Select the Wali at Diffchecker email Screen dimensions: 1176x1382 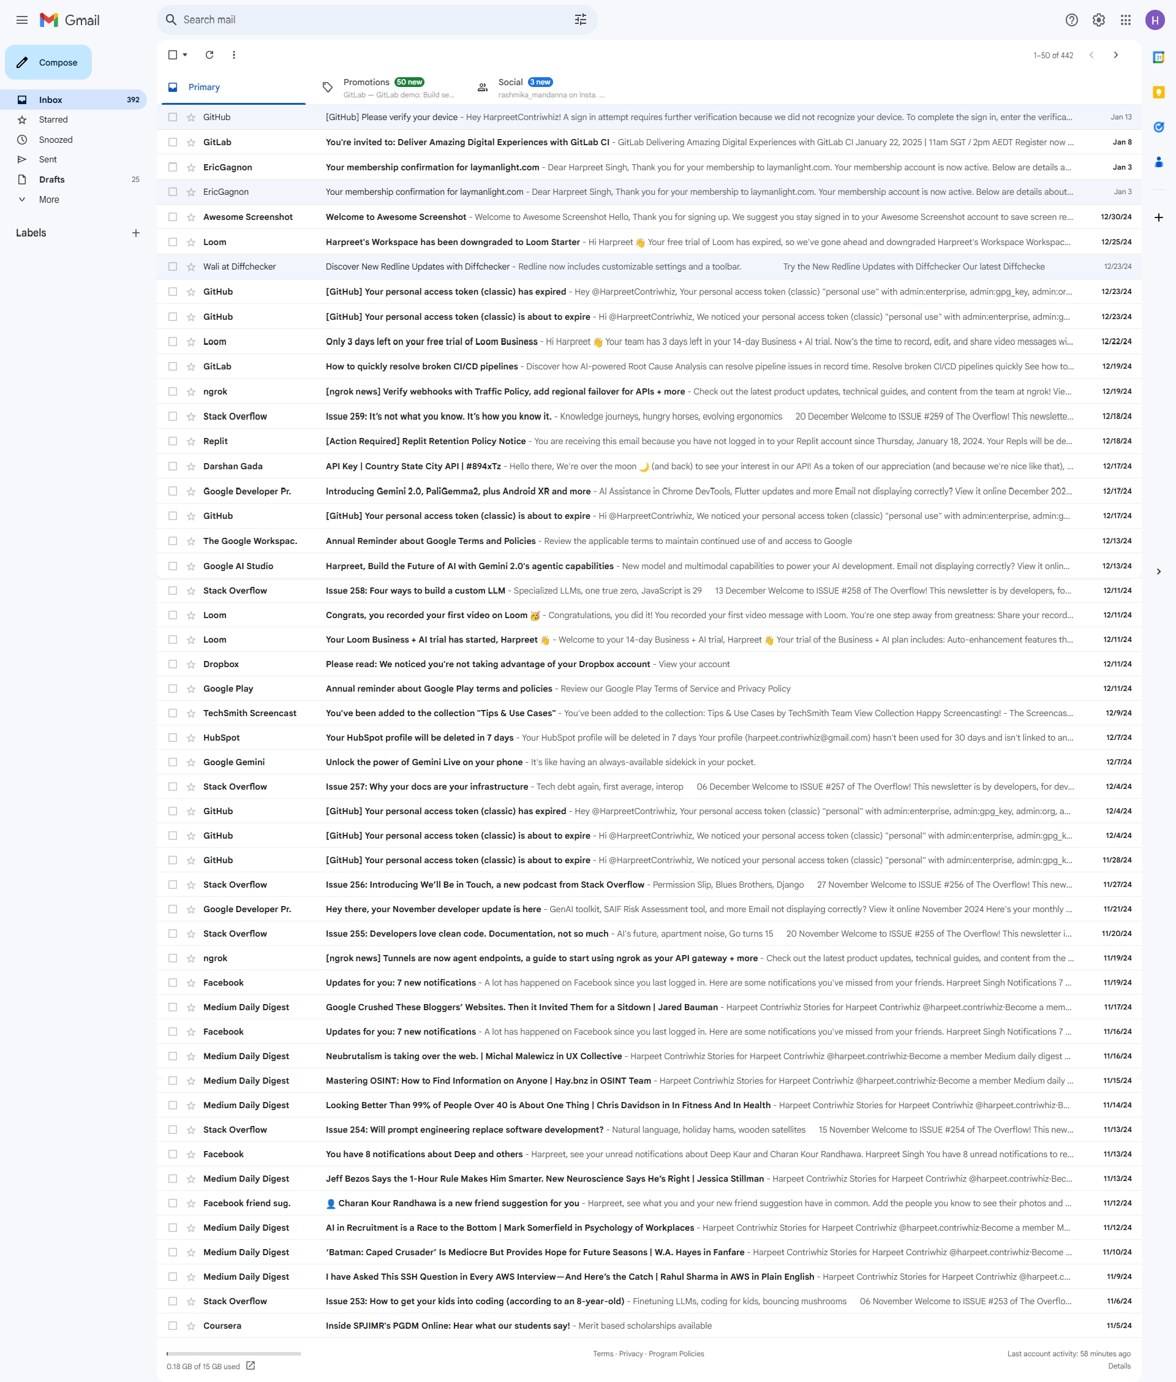(173, 266)
